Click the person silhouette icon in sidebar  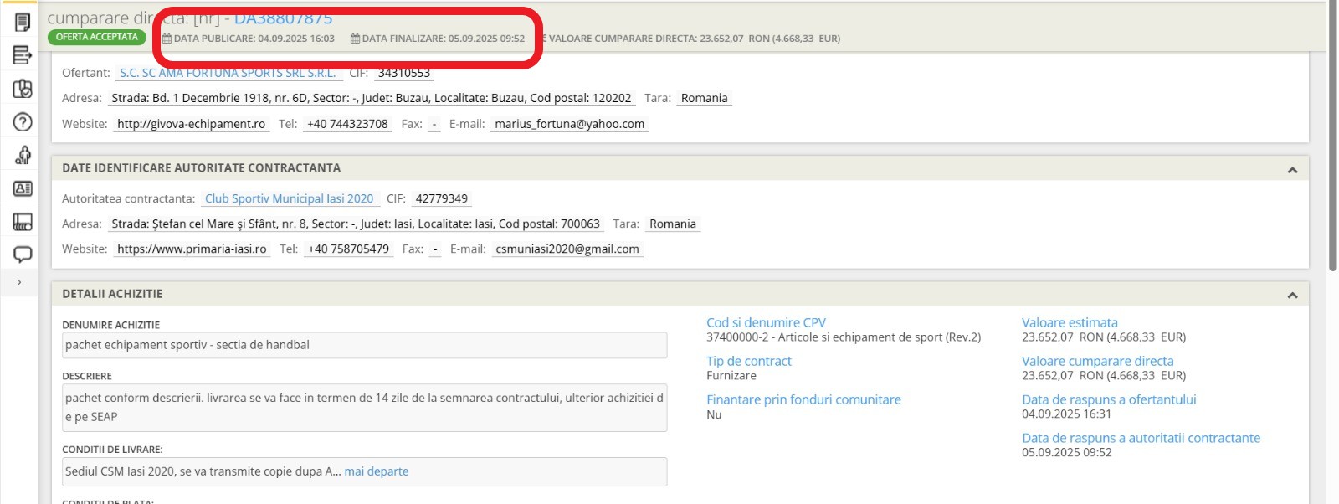click(23, 155)
